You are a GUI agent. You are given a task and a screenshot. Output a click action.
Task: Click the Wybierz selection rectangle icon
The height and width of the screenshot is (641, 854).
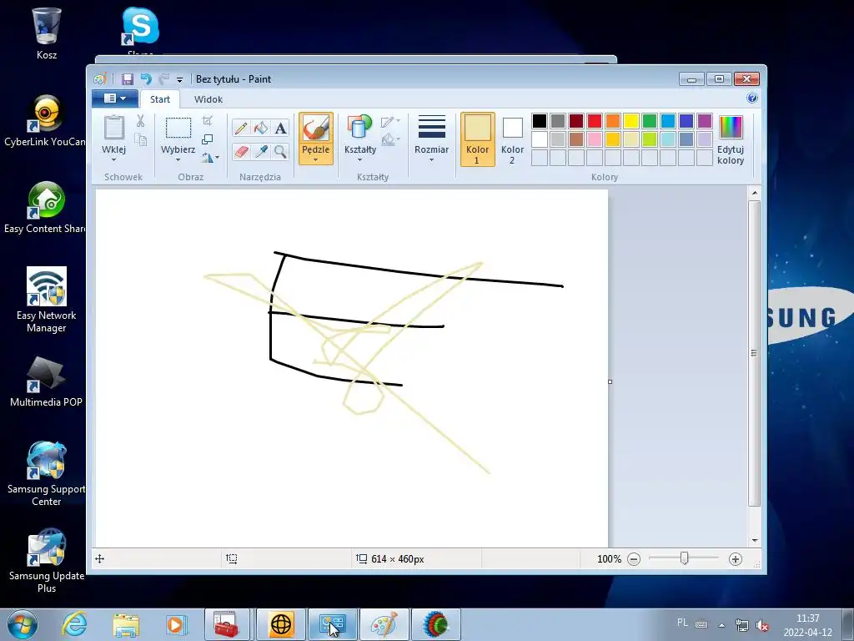point(178,128)
